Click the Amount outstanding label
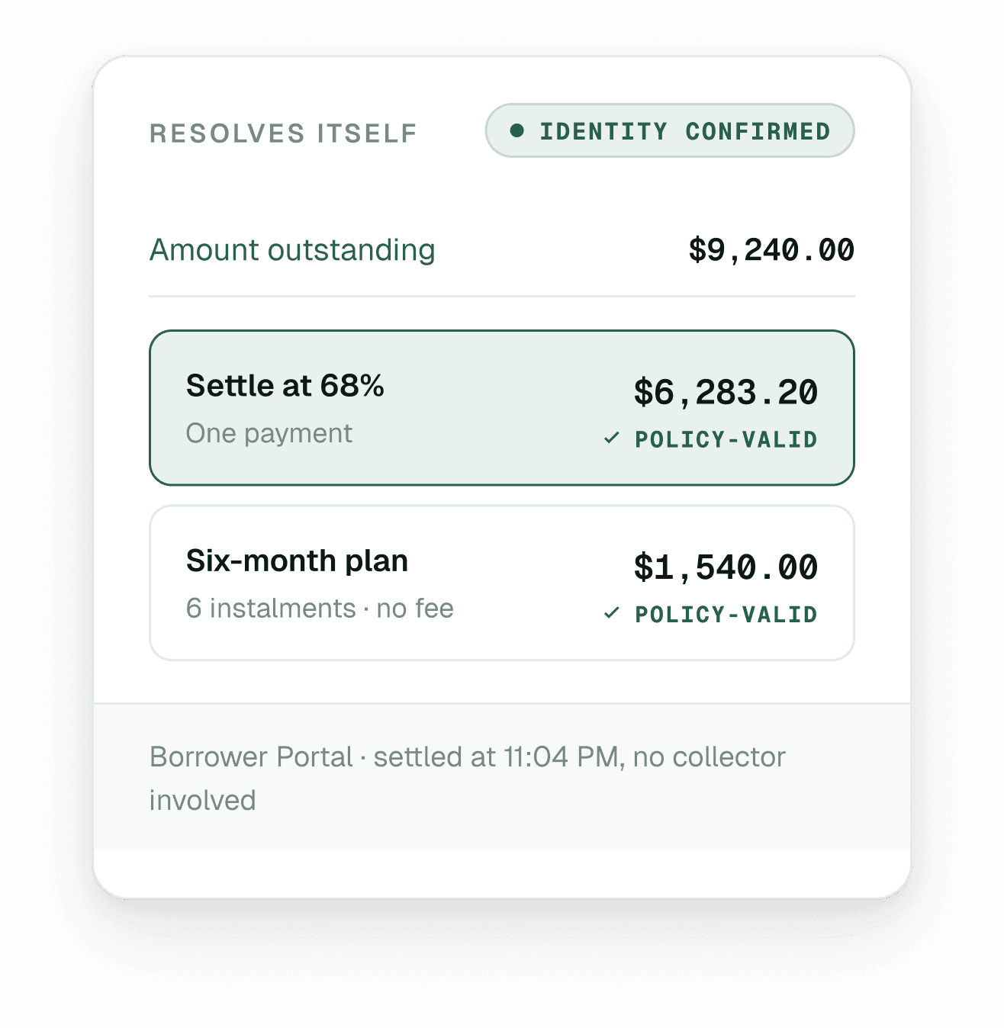This screenshot has width=1004, height=1028. (292, 250)
